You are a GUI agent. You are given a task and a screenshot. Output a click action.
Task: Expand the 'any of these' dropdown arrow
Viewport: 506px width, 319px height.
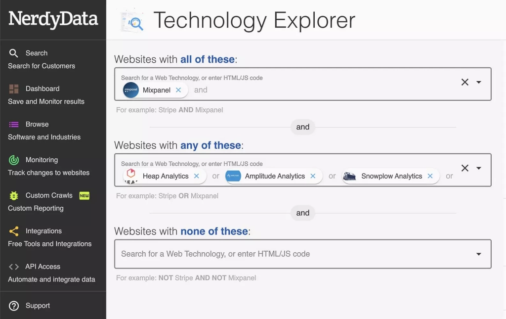(x=479, y=168)
